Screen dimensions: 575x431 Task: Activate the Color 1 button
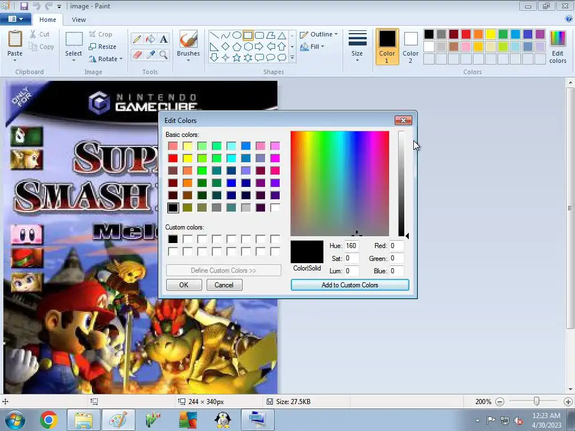point(387,47)
